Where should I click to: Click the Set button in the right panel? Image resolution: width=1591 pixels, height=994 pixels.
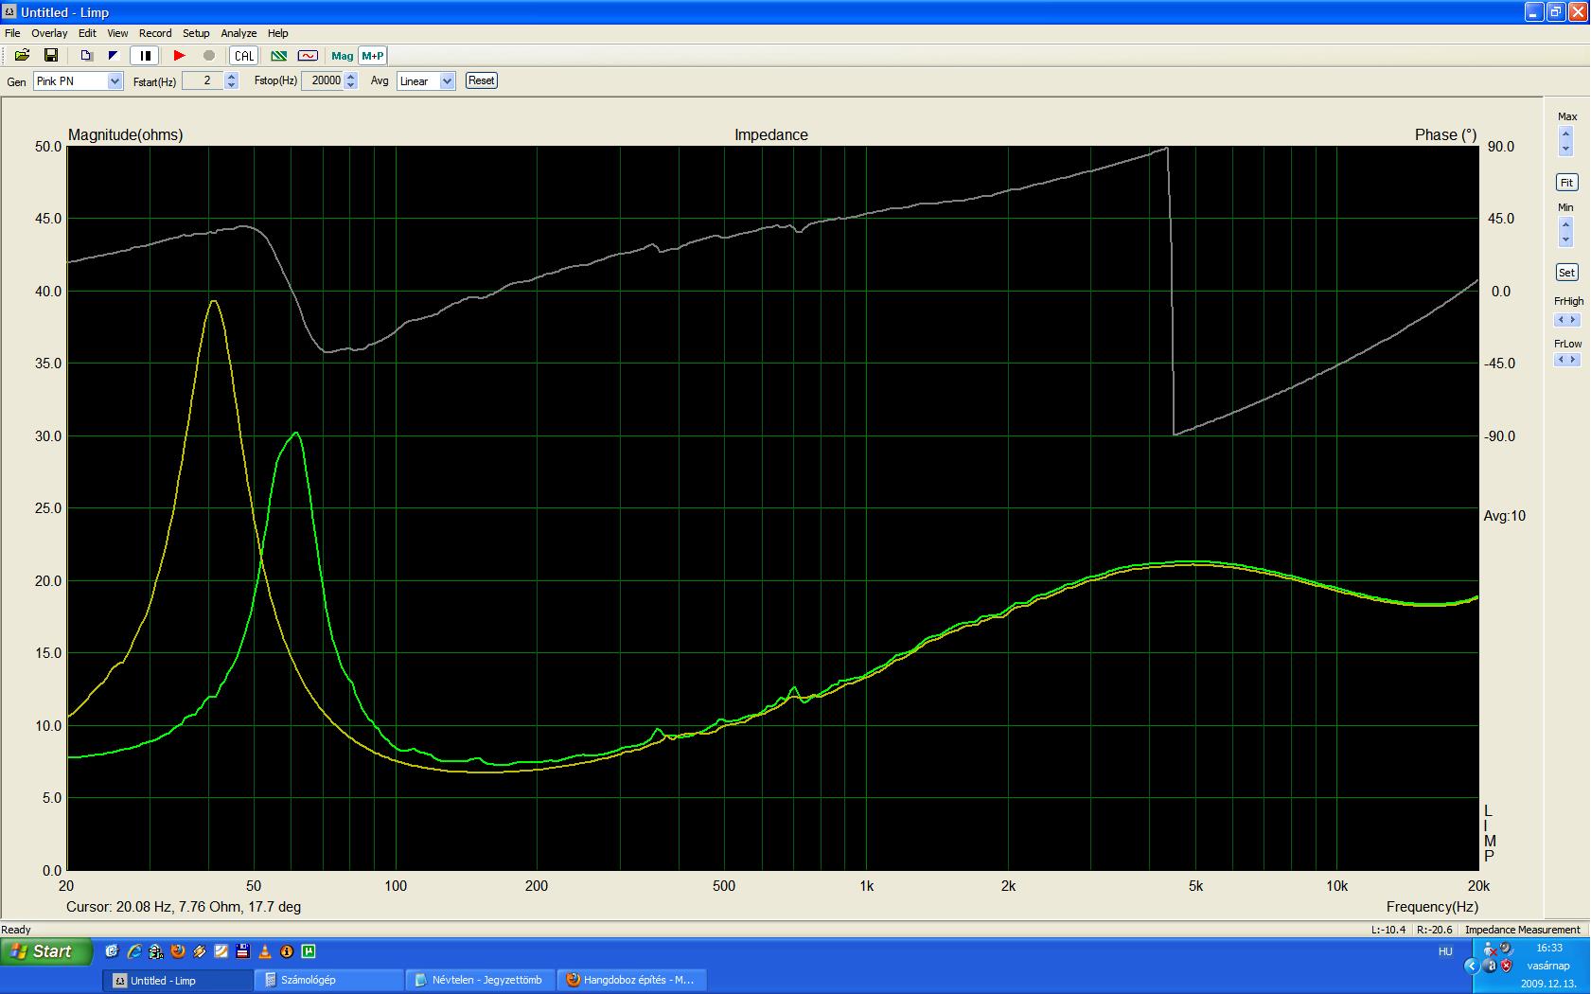pos(1566,273)
